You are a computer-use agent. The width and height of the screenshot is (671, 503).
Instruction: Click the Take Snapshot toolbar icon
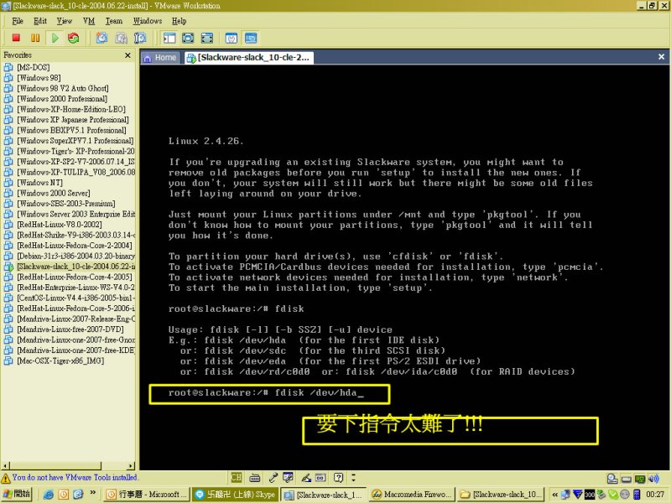pyautogui.click(x=101, y=38)
